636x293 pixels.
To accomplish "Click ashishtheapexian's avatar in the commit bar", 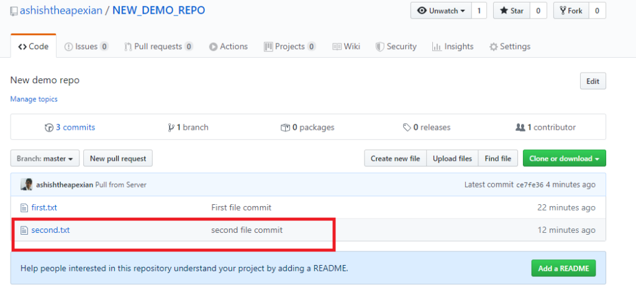I will [x=26, y=185].
